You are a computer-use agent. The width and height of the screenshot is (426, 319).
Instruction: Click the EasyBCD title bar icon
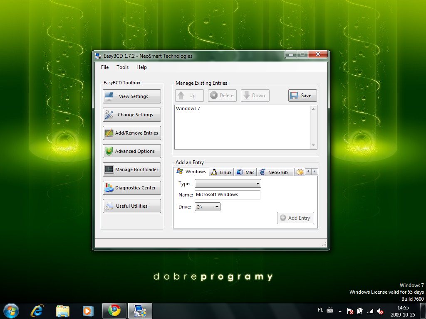coord(98,56)
